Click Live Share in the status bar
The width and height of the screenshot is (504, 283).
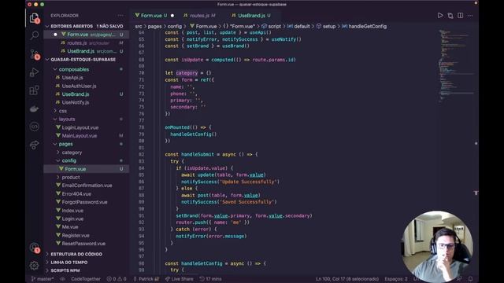click(180, 279)
